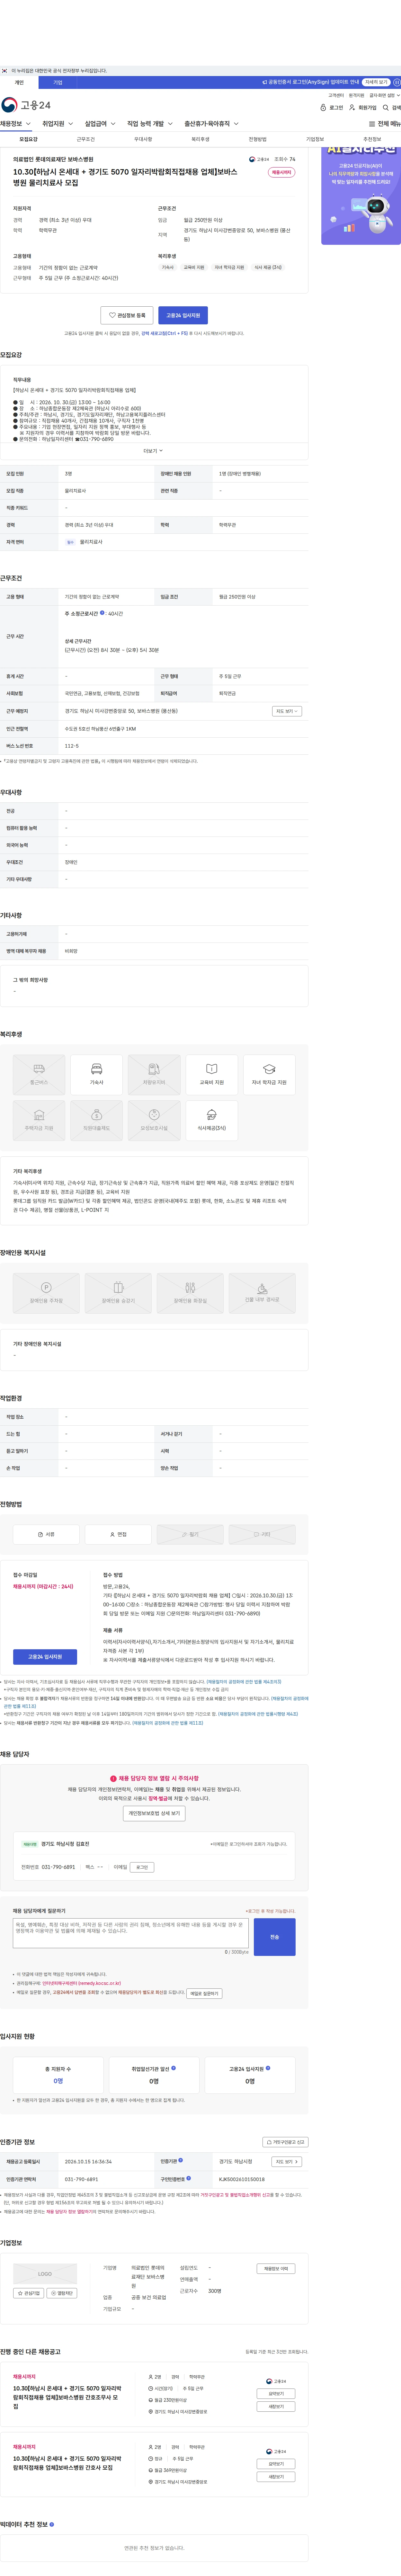Open the 회원가입 sign-up icon link
The width and height of the screenshot is (401, 2576).
363,107
